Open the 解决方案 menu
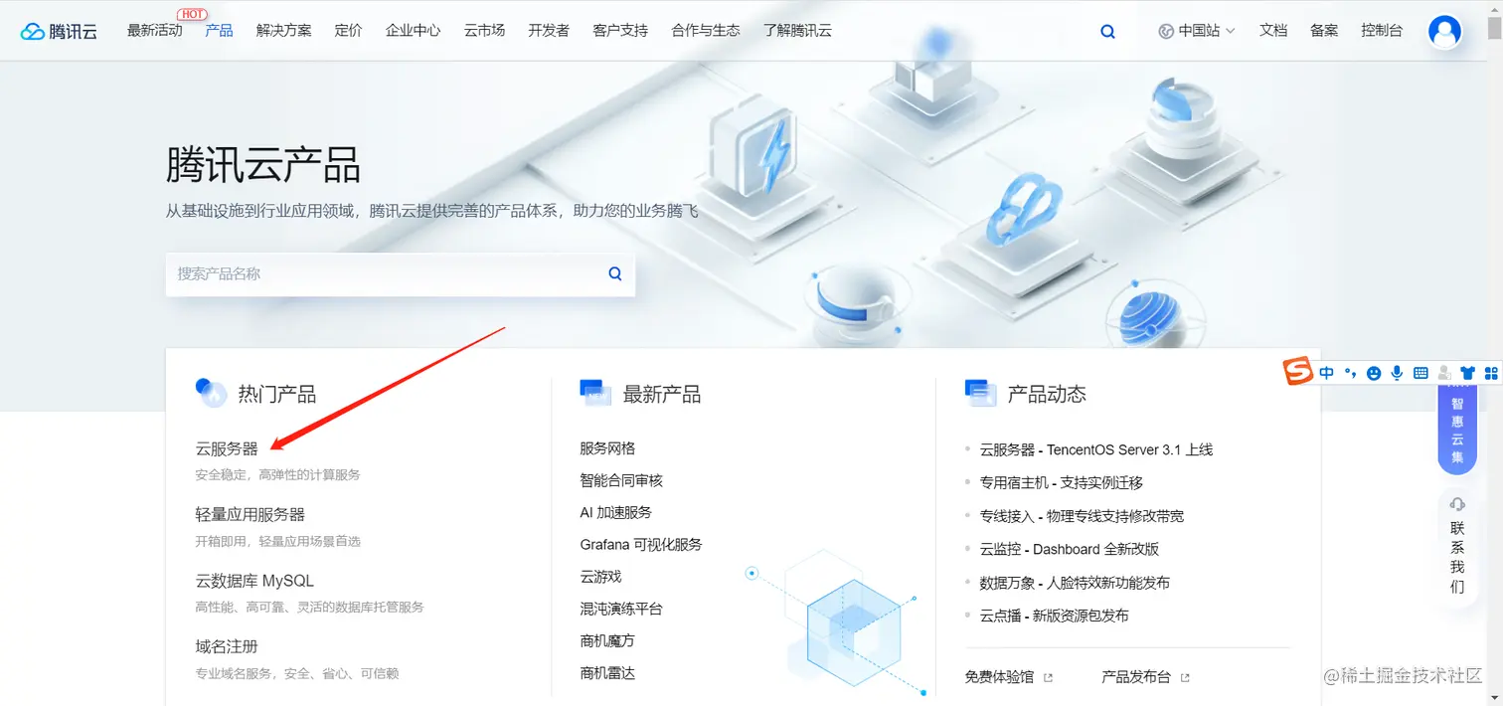The image size is (1503, 706). [284, 31]
